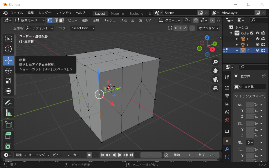The image size is (269, 168).
Task: Hide the camera C in the outliner
Action: point(257,39)
